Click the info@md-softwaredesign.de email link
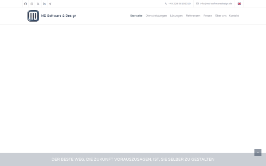Viewport: 266px width, 166px height. coord(216,4)
